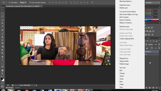Add a Channel Mixer adjustment
Screen dimensions: 161x91
[150, 31]
